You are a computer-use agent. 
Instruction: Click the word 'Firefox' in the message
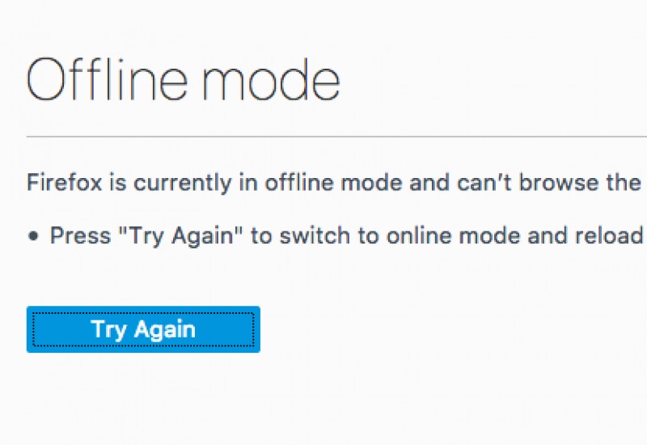coord(64,182)
